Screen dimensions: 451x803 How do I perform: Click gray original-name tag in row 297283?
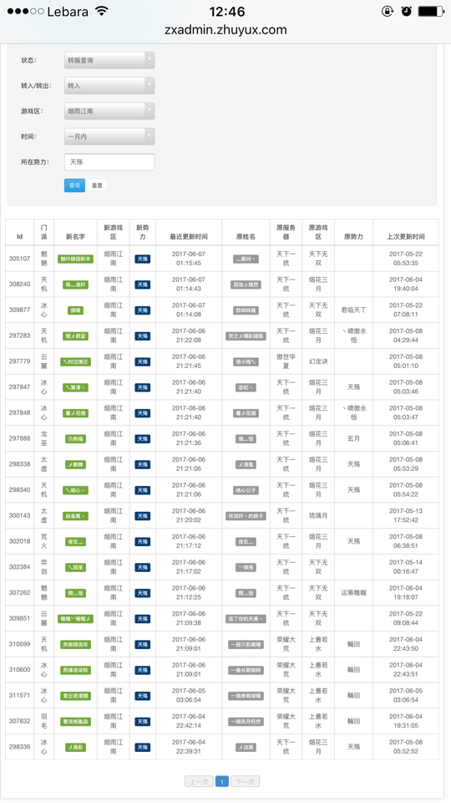(x=246, y=336)
